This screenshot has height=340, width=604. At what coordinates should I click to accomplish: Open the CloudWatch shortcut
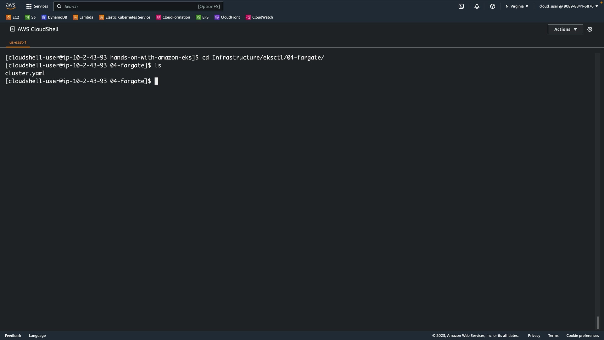coord(259,17)
